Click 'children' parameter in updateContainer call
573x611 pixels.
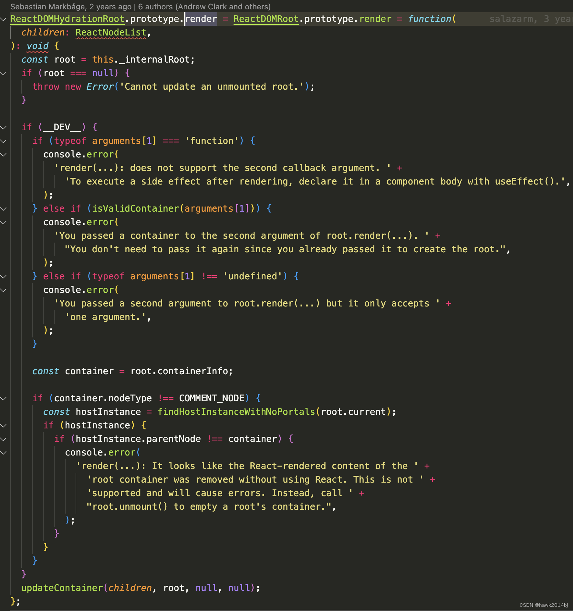[x=130, y=588]
